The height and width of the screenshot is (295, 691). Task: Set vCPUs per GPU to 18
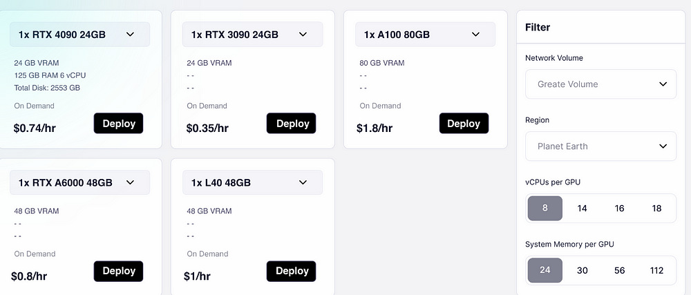(656, 208)
